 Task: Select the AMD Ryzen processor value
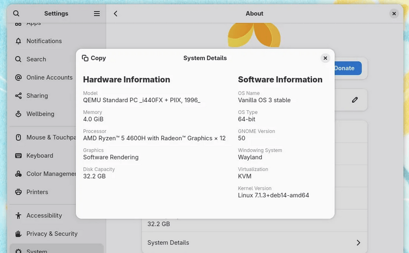pyautogui.click(x=154, y=138)
